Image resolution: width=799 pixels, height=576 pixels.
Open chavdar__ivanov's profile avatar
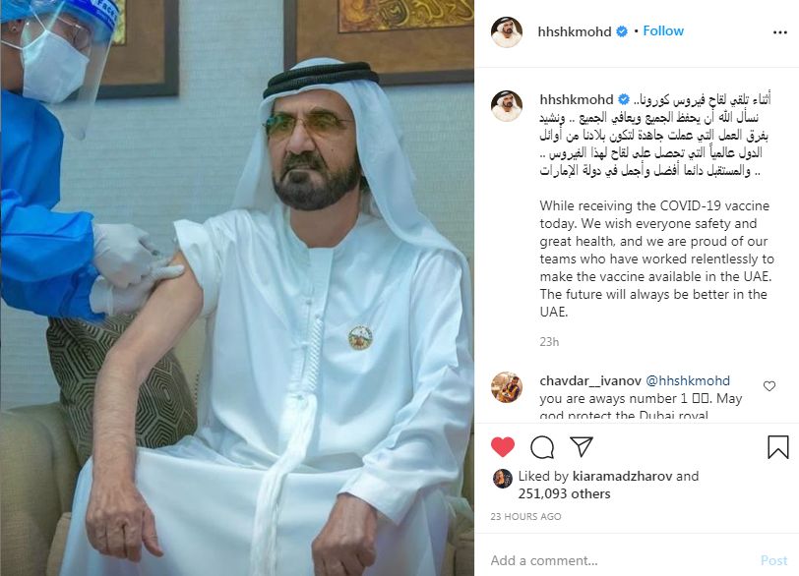(507, 387)
